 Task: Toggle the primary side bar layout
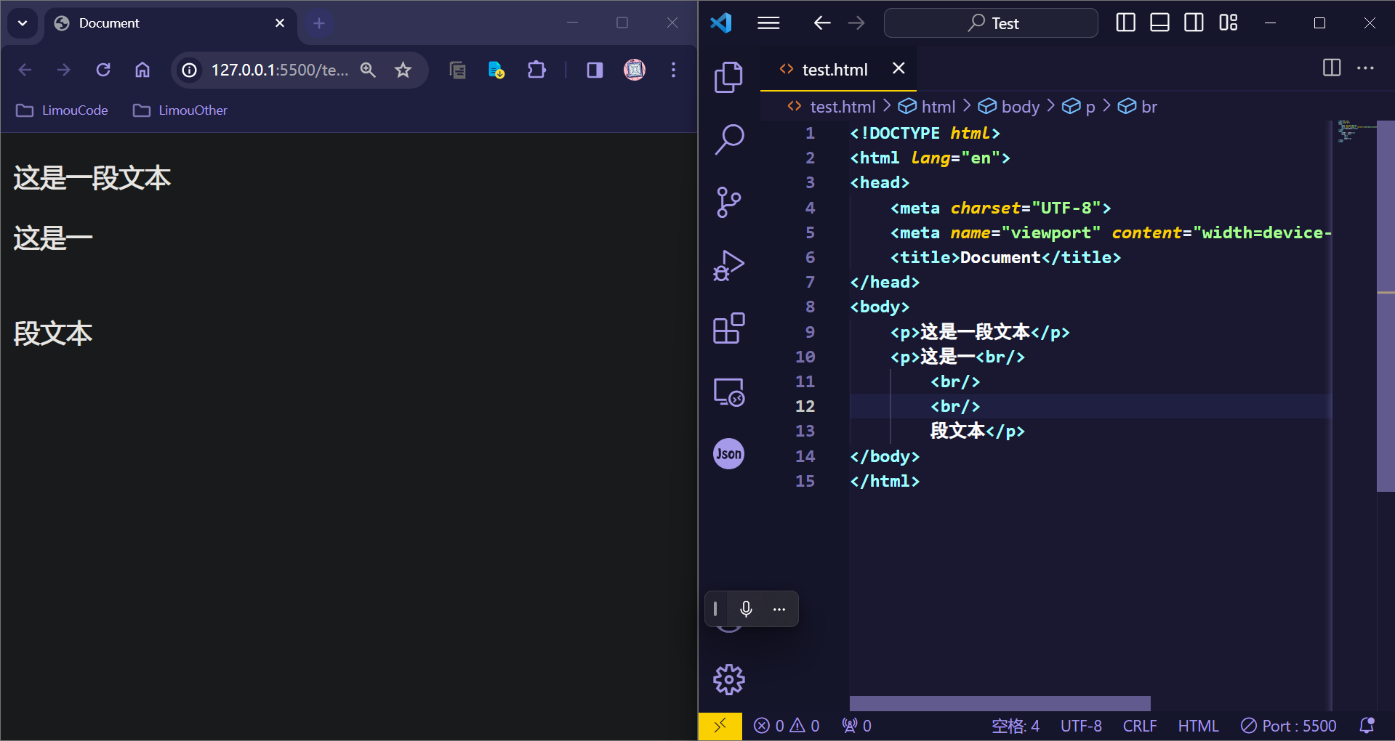coord(1125,23)
